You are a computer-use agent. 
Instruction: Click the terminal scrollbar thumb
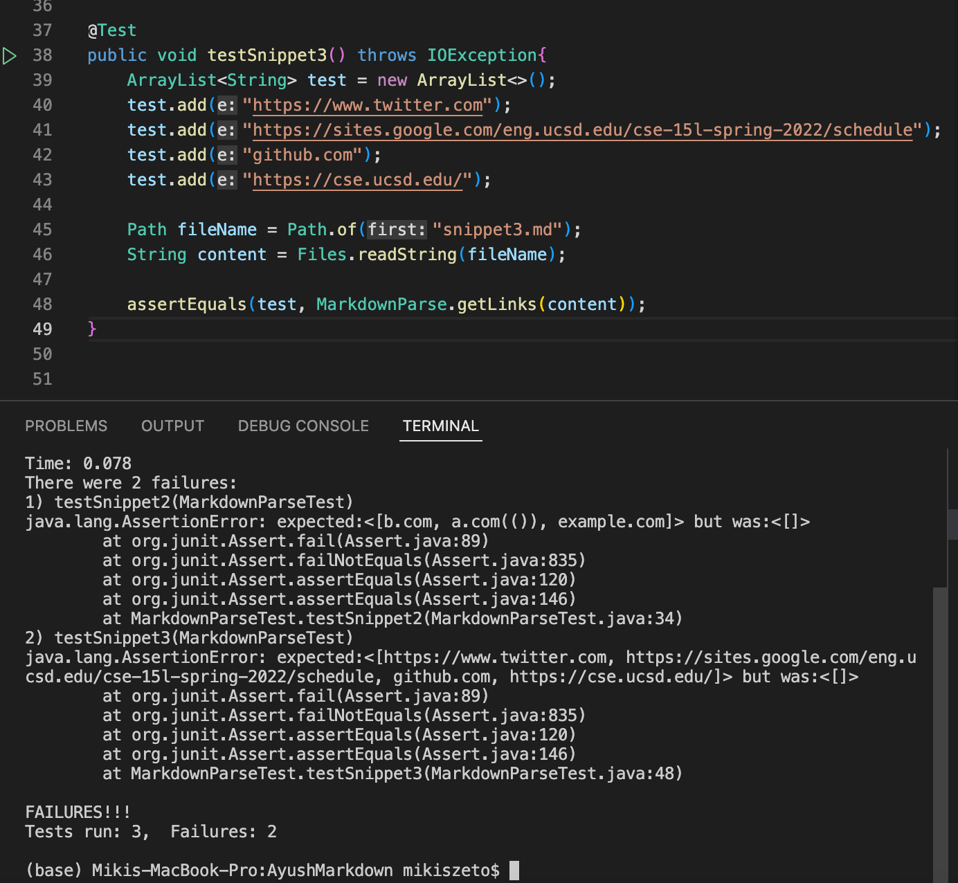coord(940,735)
